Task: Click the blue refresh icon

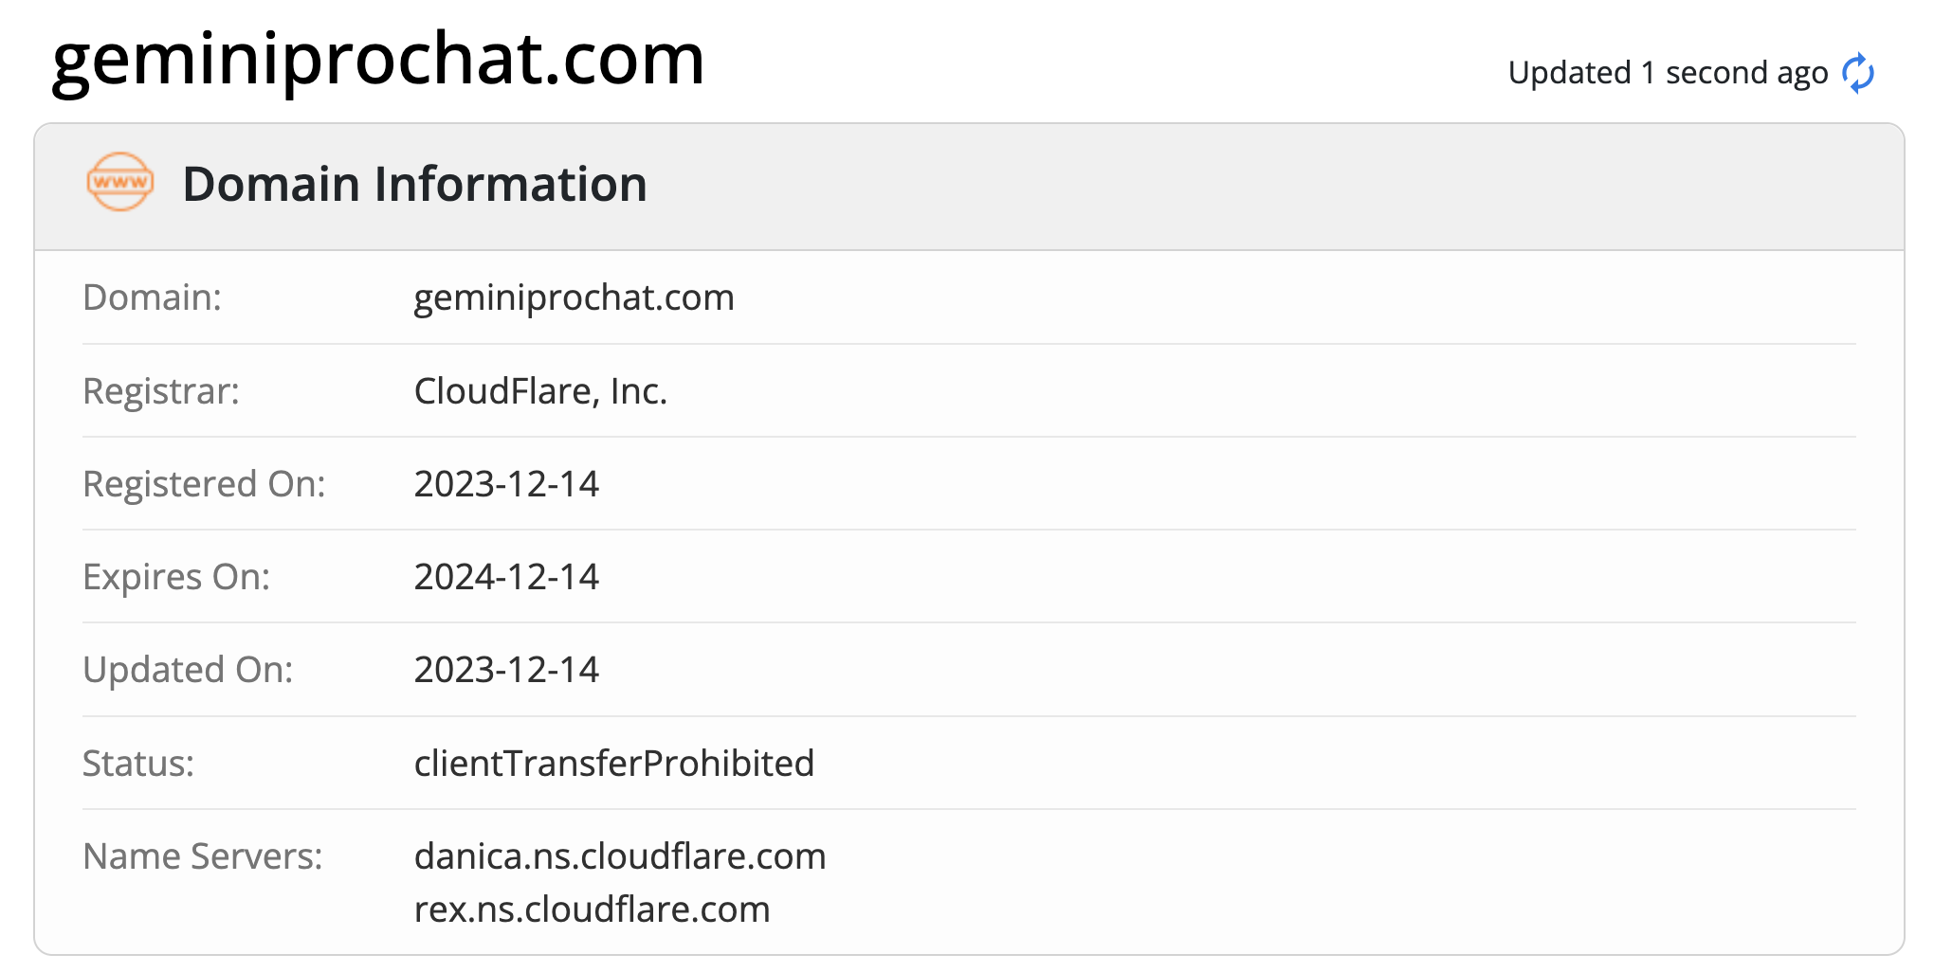Action: point(1858,73)
